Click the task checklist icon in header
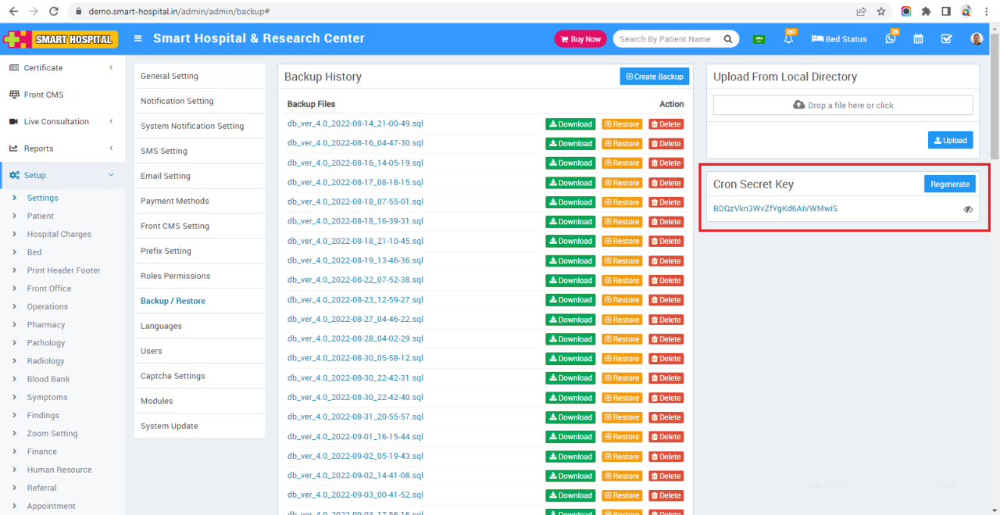 [x=946, y=38]
